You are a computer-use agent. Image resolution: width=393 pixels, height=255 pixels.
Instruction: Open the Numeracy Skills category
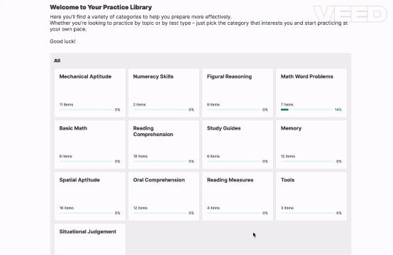[164, 93]
